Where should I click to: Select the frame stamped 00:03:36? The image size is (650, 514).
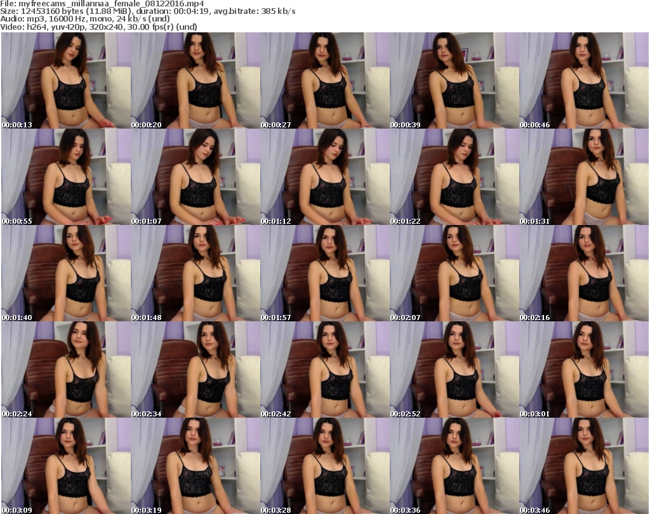point(454,466)
